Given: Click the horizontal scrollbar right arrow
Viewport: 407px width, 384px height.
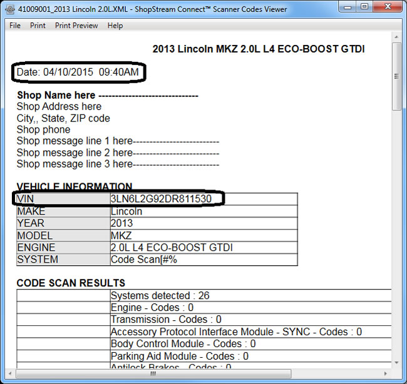Looking at the screenshot, I should [386, 373].
